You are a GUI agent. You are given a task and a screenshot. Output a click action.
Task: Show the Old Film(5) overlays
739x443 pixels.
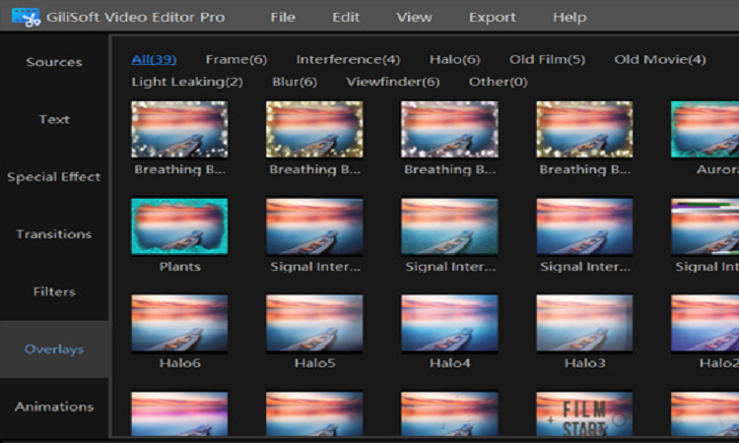[547, 60]
